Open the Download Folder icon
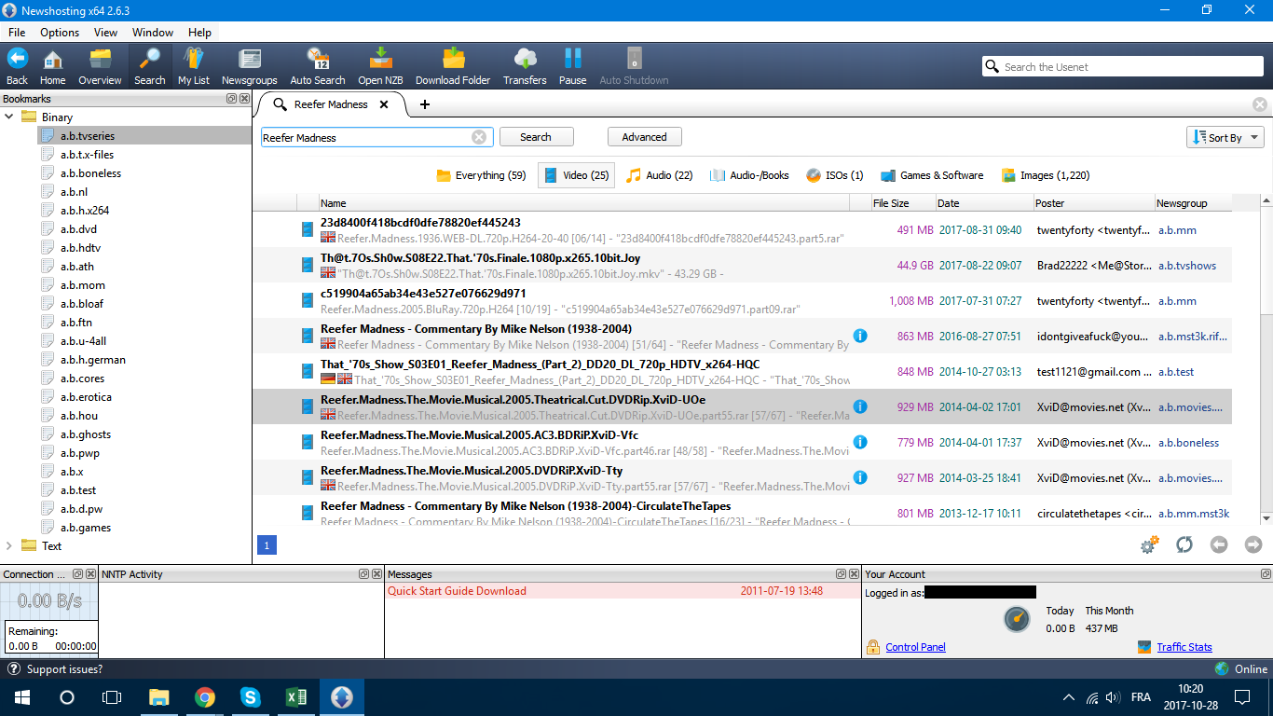The width and height of the screenshot is (1273, 716). coord(453,66)
